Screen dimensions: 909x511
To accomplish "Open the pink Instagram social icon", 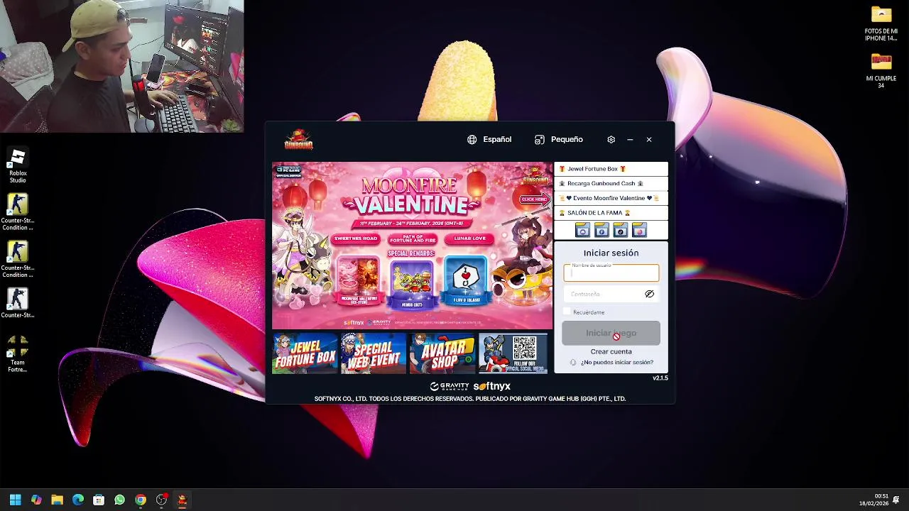I will pyautogui.click(x=639, y=231).
